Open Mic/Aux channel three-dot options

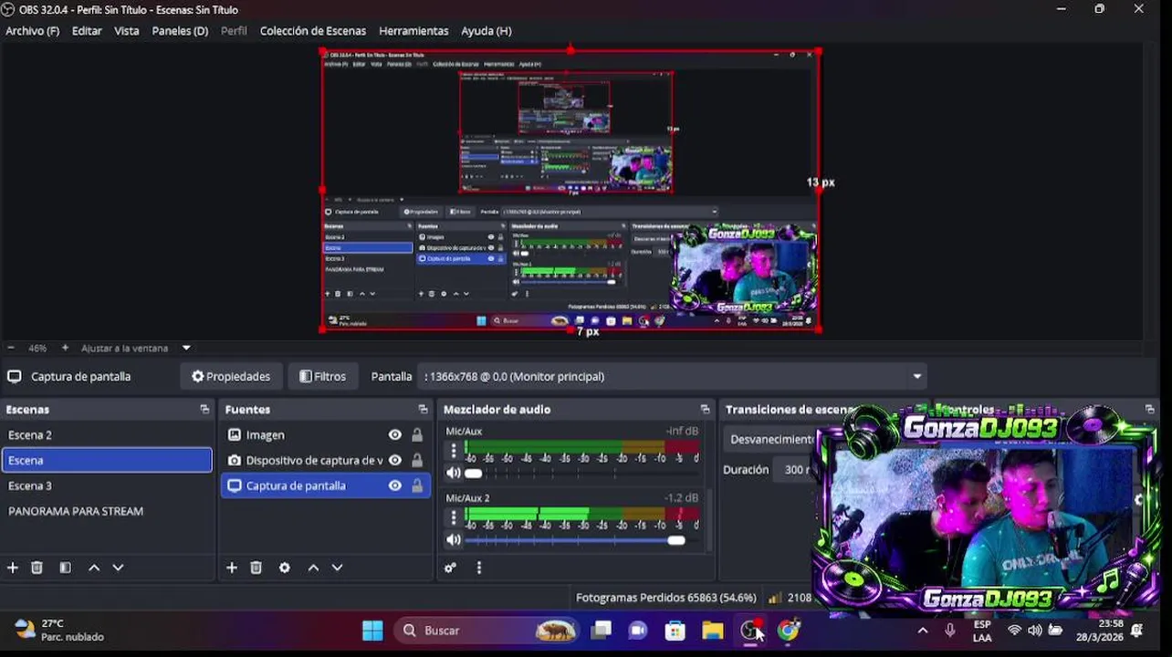coord(454,451)
